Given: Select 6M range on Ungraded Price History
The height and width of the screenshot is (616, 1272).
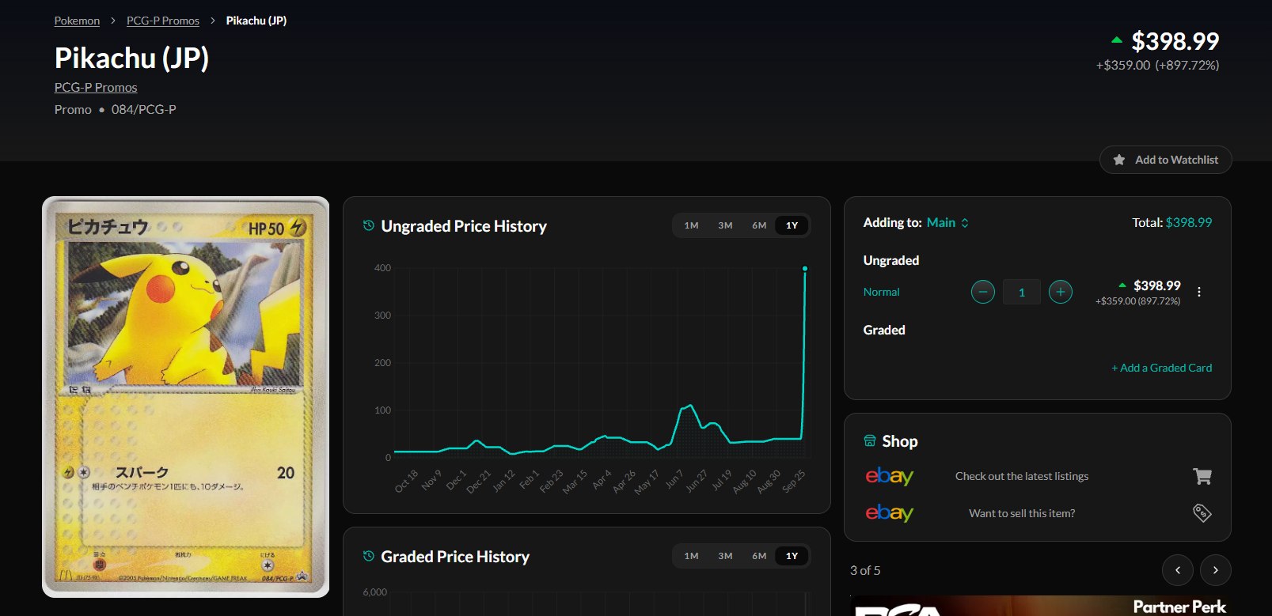Looking at the screenshot, I should [759, 225].
